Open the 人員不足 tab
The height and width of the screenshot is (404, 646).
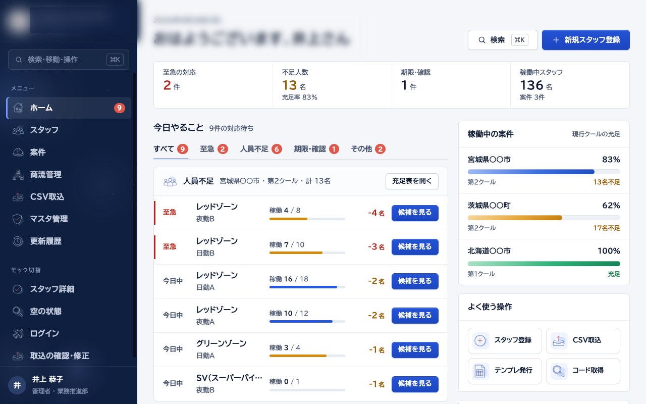261,149
